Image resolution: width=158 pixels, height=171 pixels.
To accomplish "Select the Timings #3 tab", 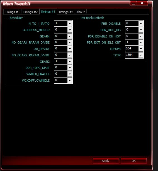I will [48, 12].
